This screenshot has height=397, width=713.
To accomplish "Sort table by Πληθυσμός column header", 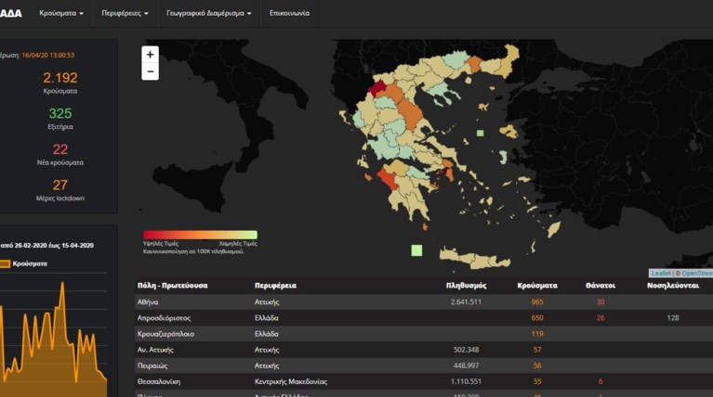I will coord(466,286).
